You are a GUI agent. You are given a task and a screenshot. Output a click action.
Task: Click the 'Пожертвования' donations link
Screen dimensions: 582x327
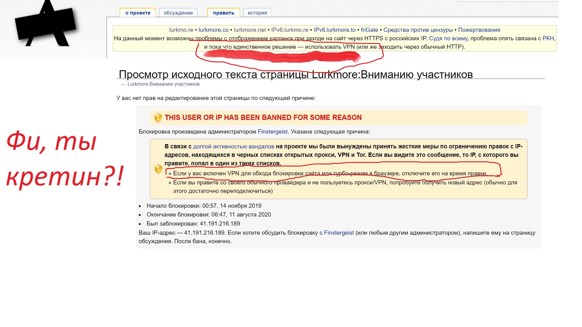pyautogui.click(x=479, y=30)
